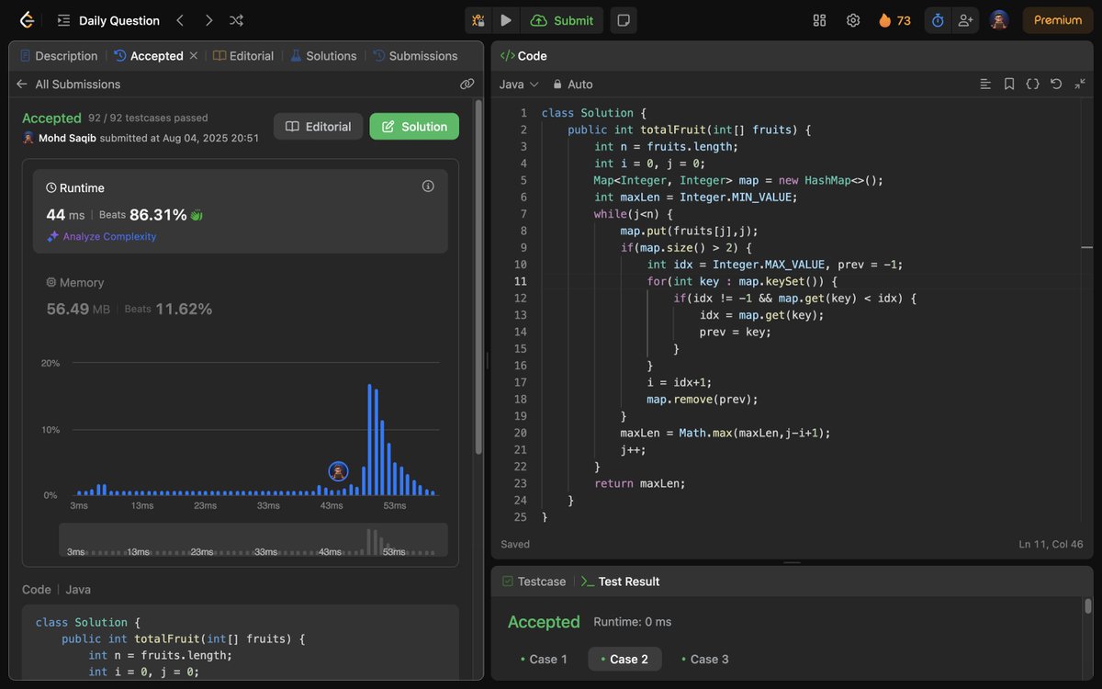Image resolution: width=1102 pixels, height=689 pixels.
Task: Click the Run code play icon
Action: click(506, 20)
